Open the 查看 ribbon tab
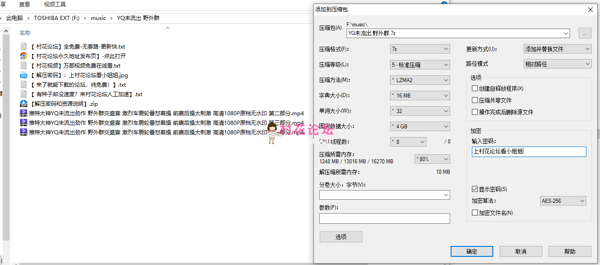The image size is (600, 265). pos(25,5)
